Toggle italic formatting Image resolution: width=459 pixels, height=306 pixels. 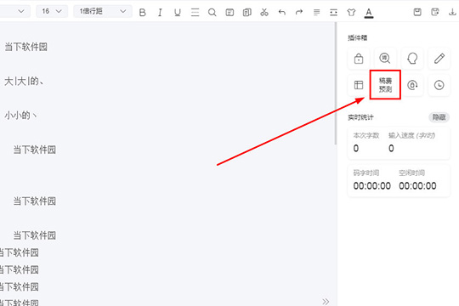[x=160, y=12]
